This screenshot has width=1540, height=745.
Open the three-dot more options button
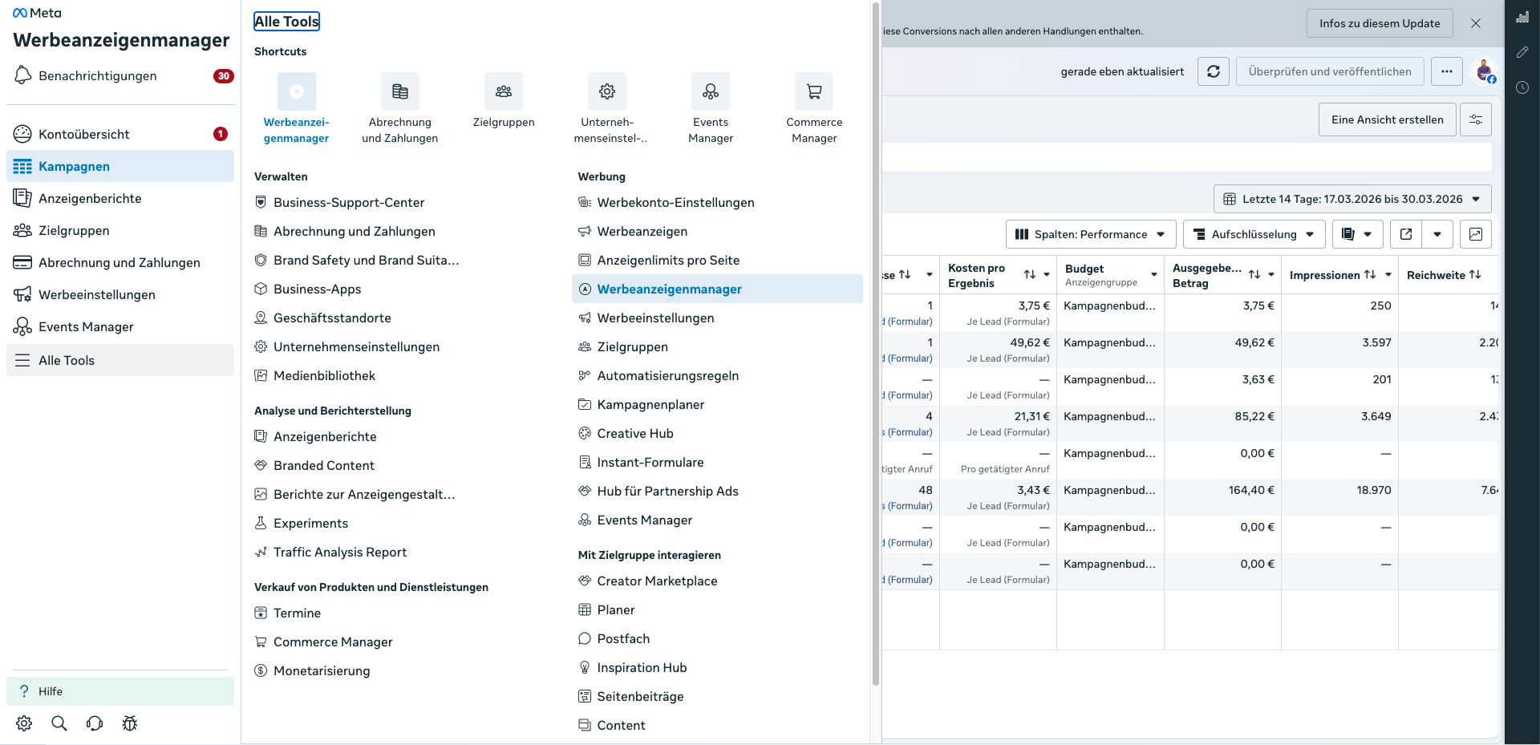(x=1447, y=71)
